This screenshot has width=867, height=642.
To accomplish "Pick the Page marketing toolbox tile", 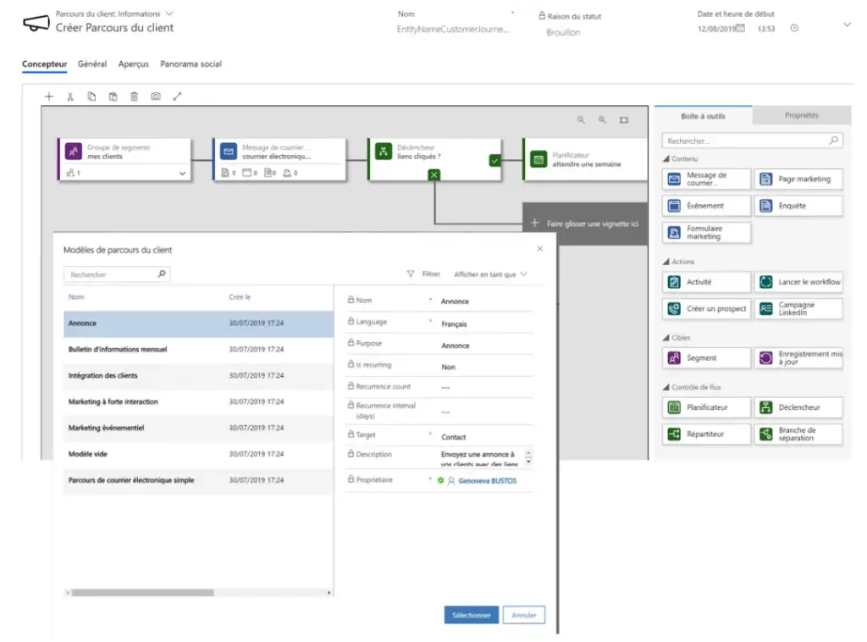I will tap(798, 180).
